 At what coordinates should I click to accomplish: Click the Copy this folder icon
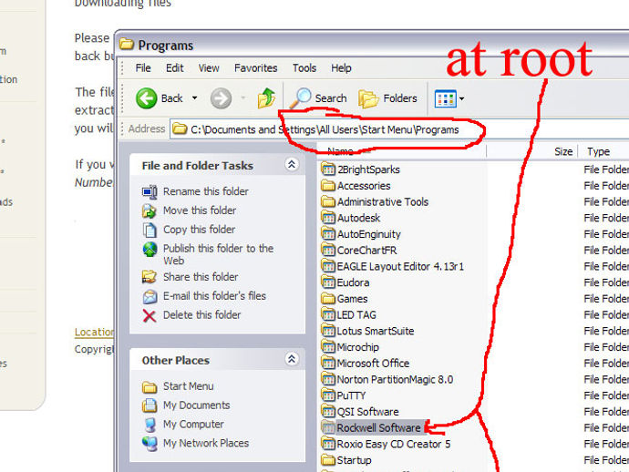(x=150, y=230)
